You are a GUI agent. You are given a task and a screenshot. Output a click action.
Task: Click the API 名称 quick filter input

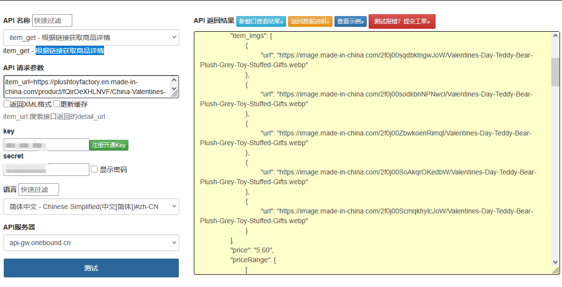point(52,20)
